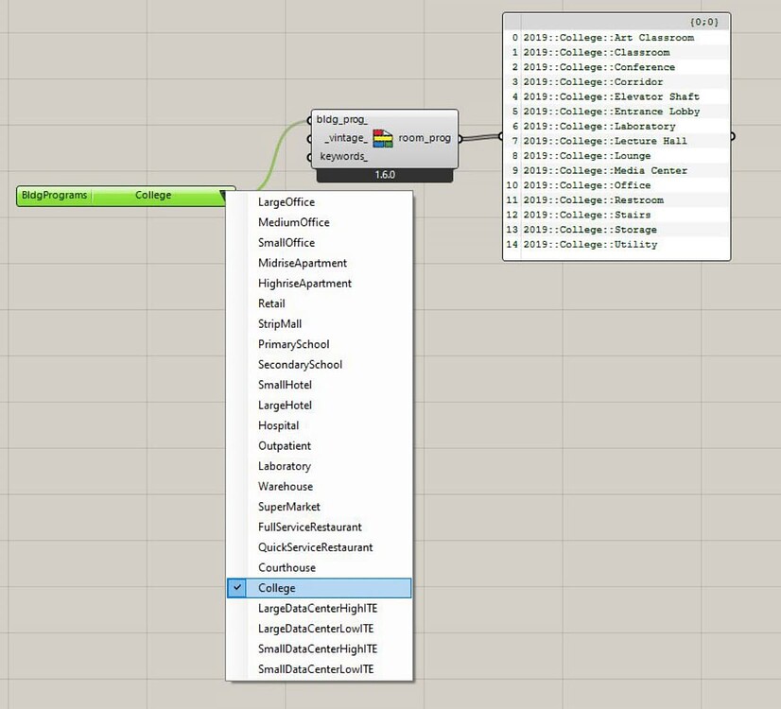Uncheck the College option in the program list

pos(236,587)
